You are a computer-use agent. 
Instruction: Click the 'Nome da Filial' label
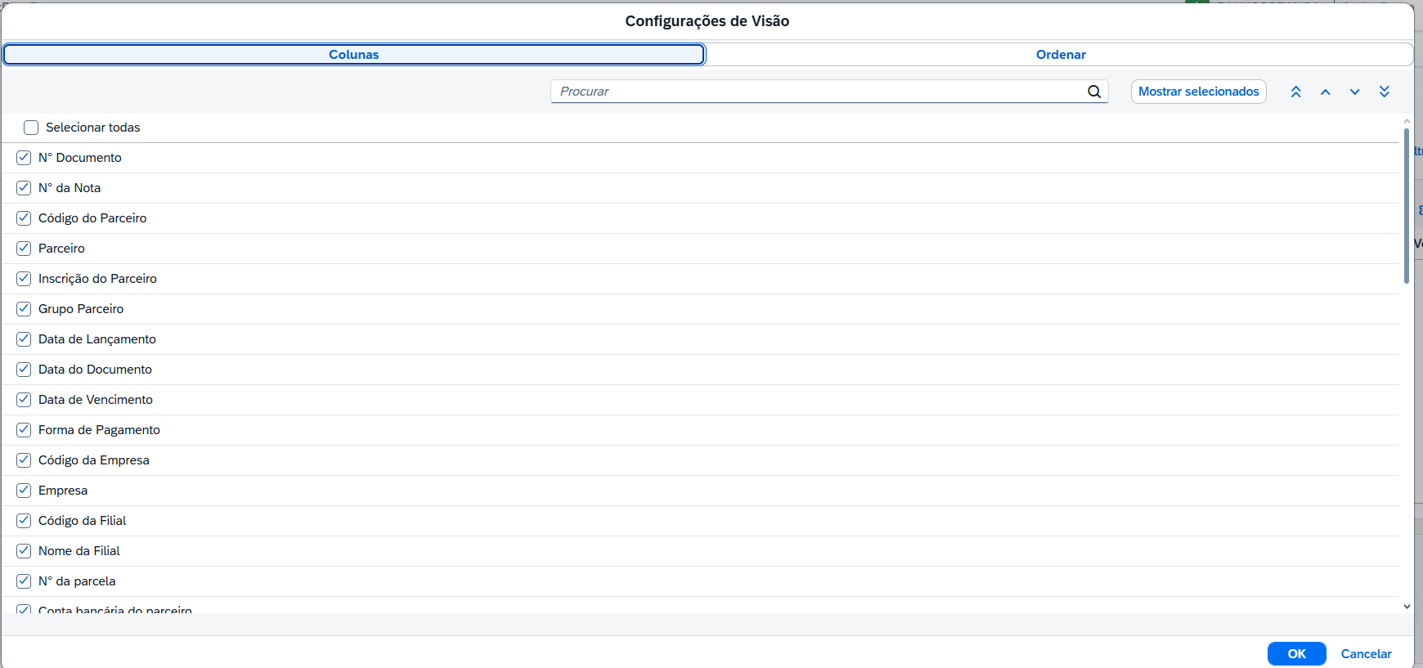pyautogui.click(x=79, y=551)
